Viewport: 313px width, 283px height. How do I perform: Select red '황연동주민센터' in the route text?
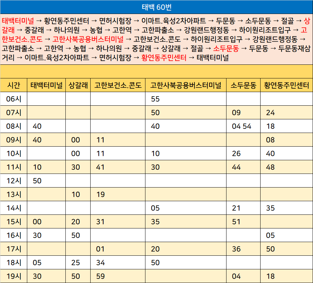point(164,58)
